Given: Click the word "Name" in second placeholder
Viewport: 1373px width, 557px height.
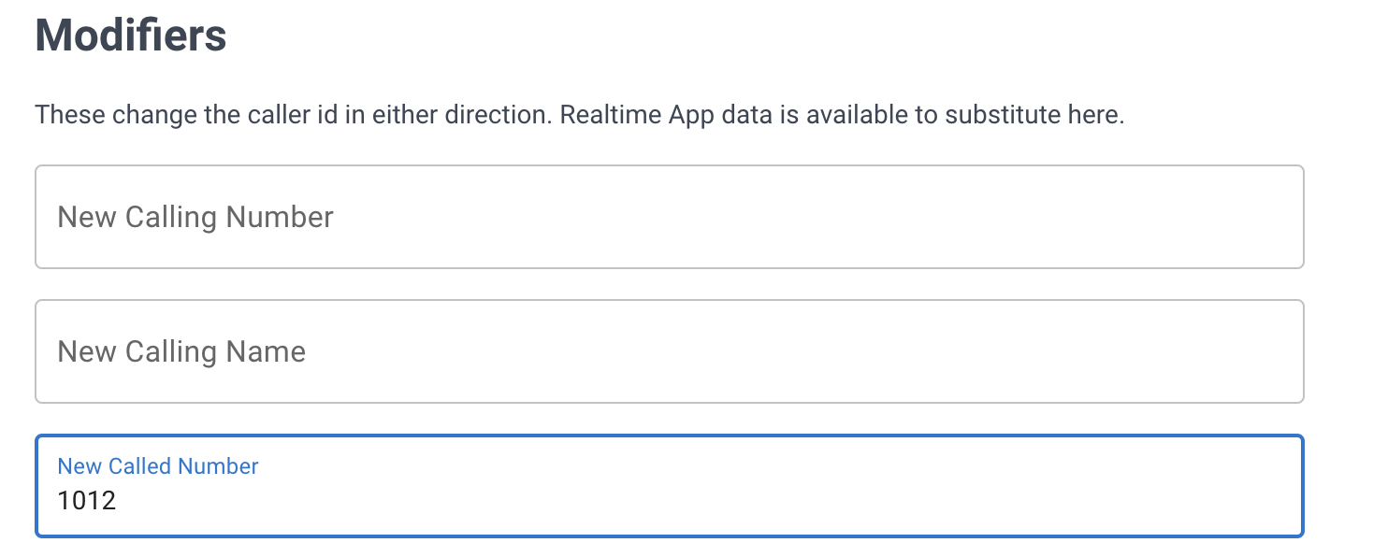Looking at the screenshot, I should click(266, 351).
